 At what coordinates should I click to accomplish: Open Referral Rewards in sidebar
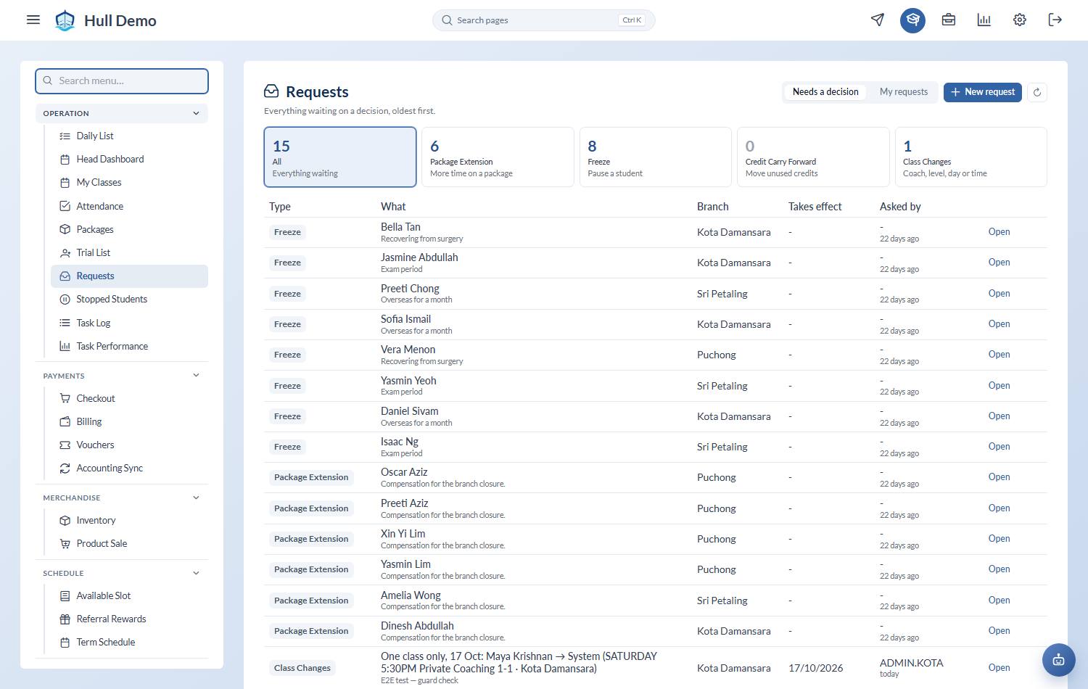(x=129, y=619)
